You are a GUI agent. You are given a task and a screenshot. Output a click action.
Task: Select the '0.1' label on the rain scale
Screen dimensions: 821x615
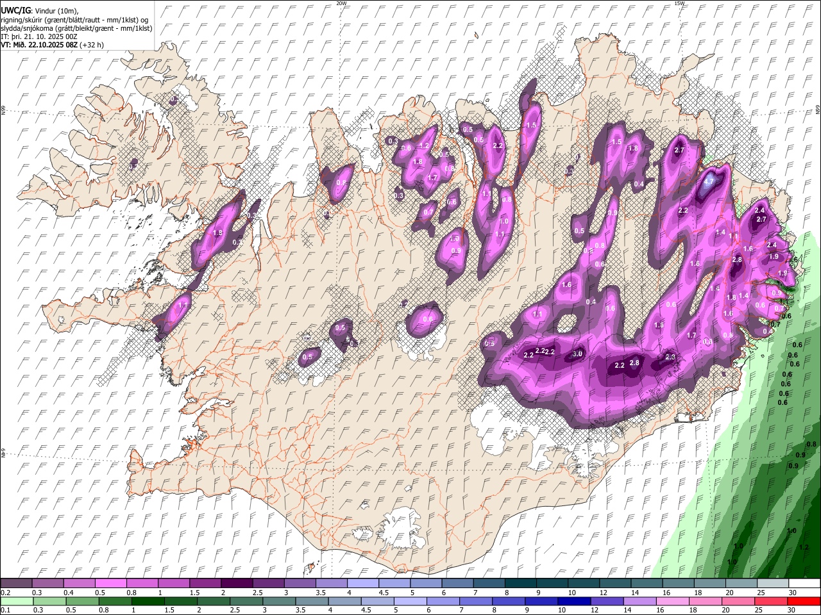click(6, 611)
